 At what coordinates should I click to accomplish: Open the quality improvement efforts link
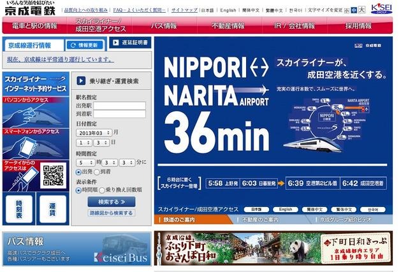pos(86,10)
